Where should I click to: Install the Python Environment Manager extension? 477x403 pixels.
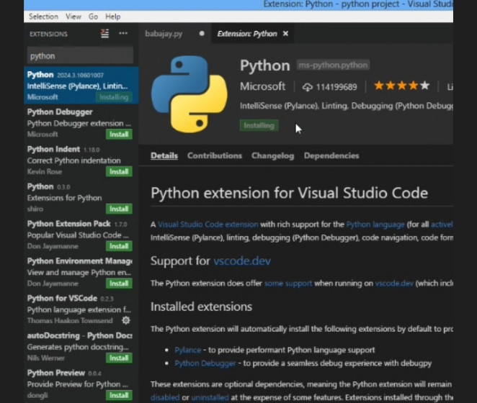click(119, 284)
